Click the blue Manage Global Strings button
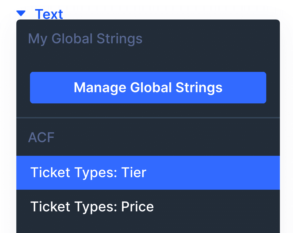293x233 pixels. point(148,87)
